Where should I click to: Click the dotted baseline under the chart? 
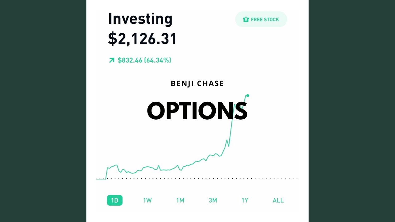[x=185, y=178]
